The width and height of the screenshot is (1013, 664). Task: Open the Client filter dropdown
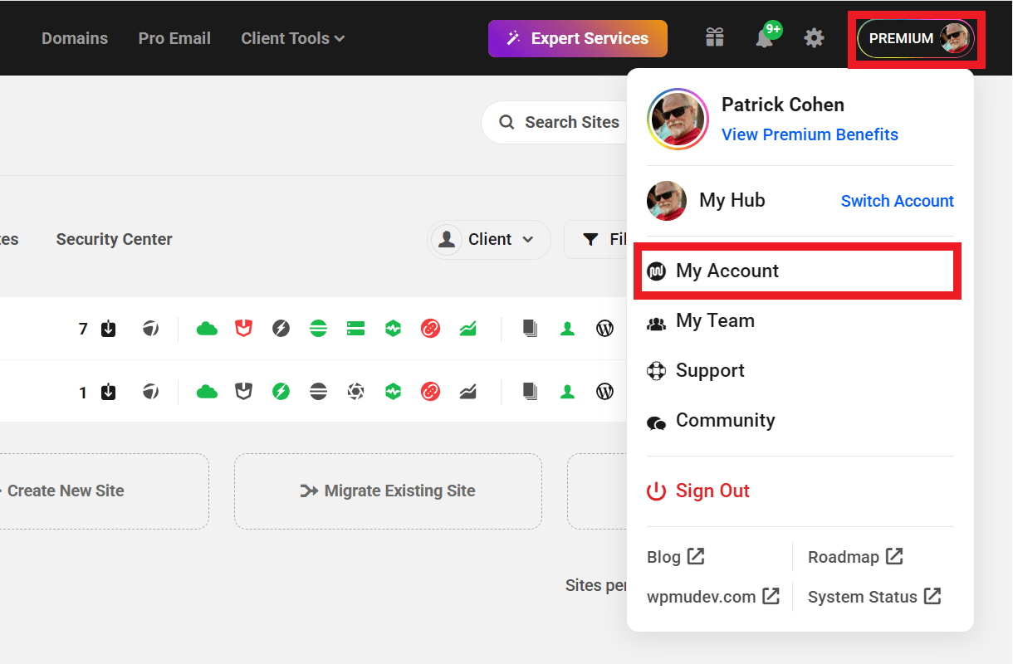tap(489, 240)
